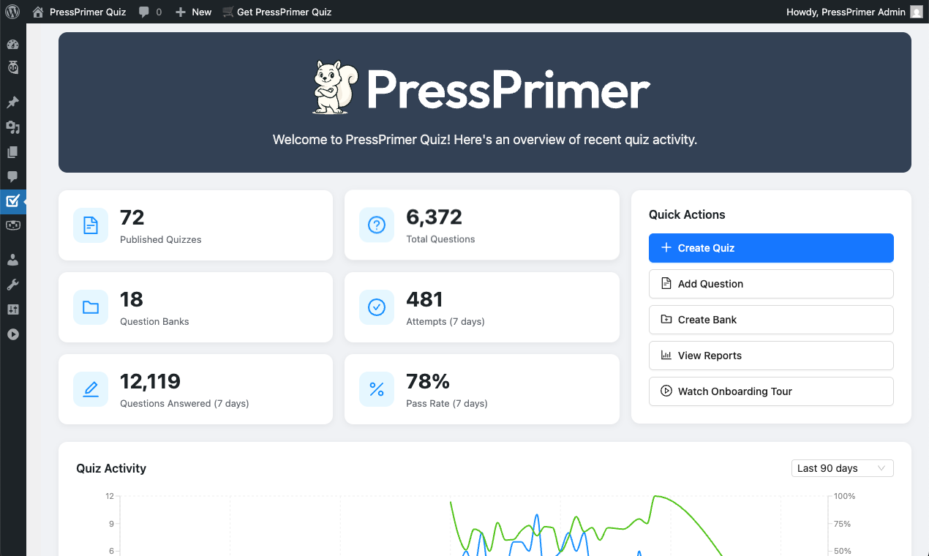Open the WordPress Dashboard from the sidebar
Image resolution: width=929 pixels, height=556 pixels.
12,44
